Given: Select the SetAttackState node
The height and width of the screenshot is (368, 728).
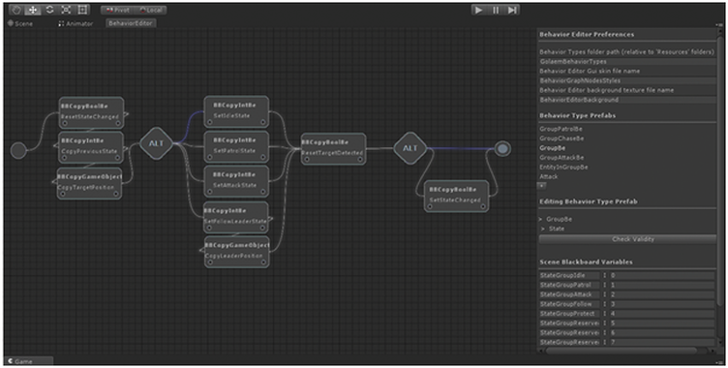Looking at the screenshot, I should click(236, 181).
